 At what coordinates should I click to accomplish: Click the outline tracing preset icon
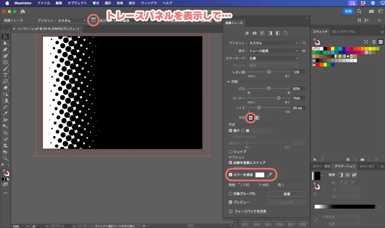point(285,33)
